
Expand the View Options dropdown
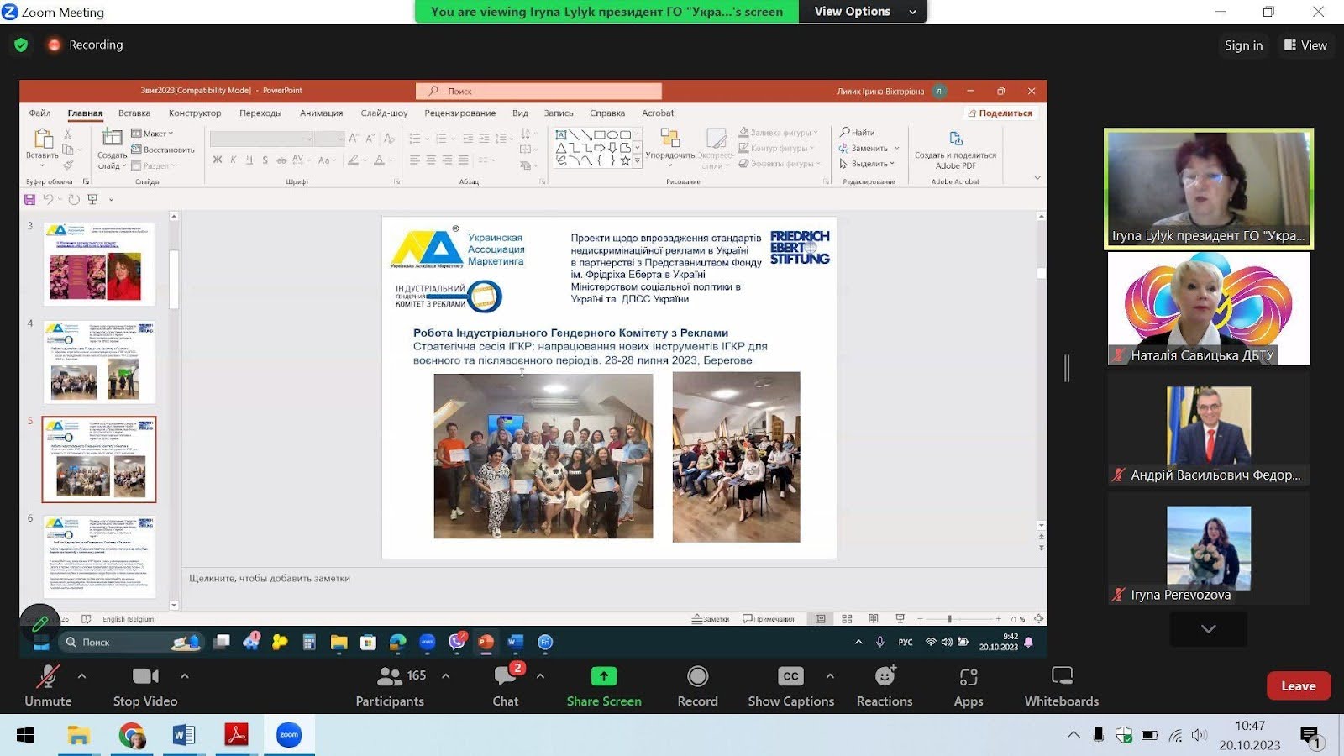pos(863,12)
